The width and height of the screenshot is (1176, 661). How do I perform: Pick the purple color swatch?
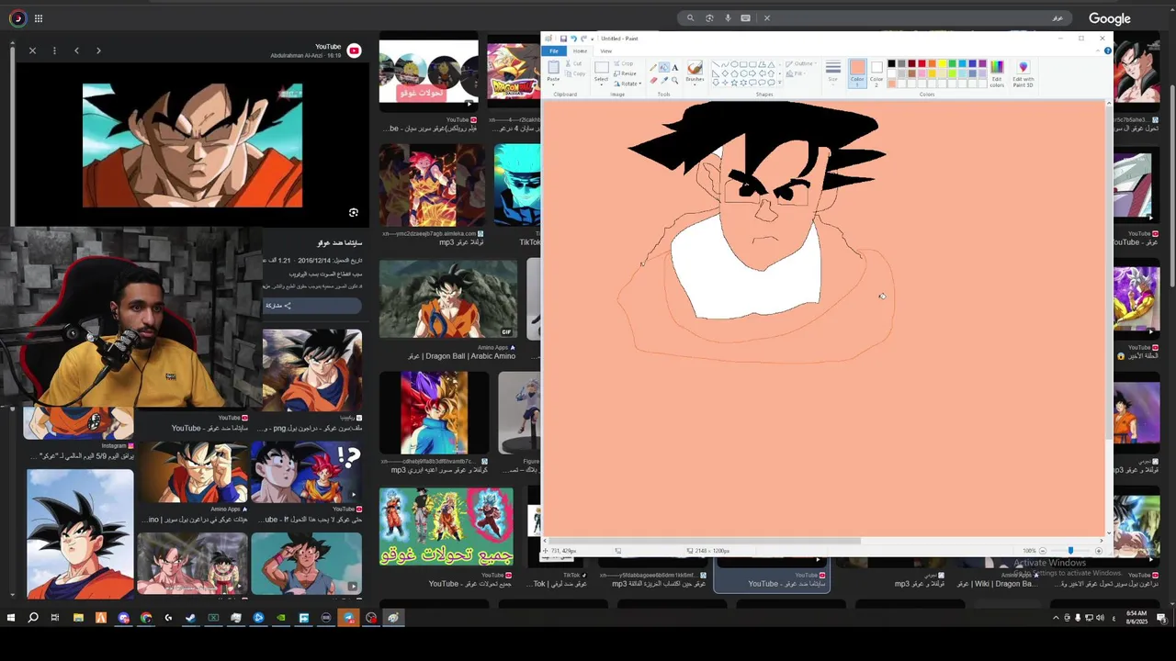[x=982, y=63]
